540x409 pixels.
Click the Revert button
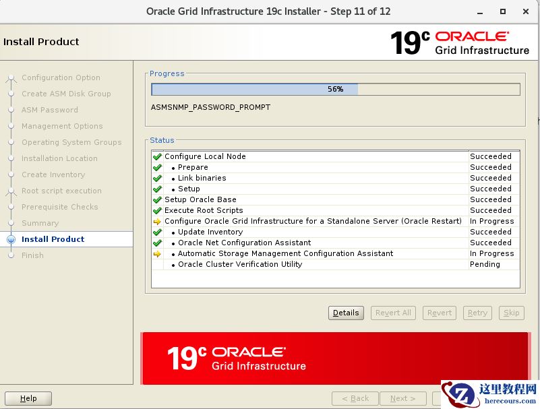click(439, 313)
